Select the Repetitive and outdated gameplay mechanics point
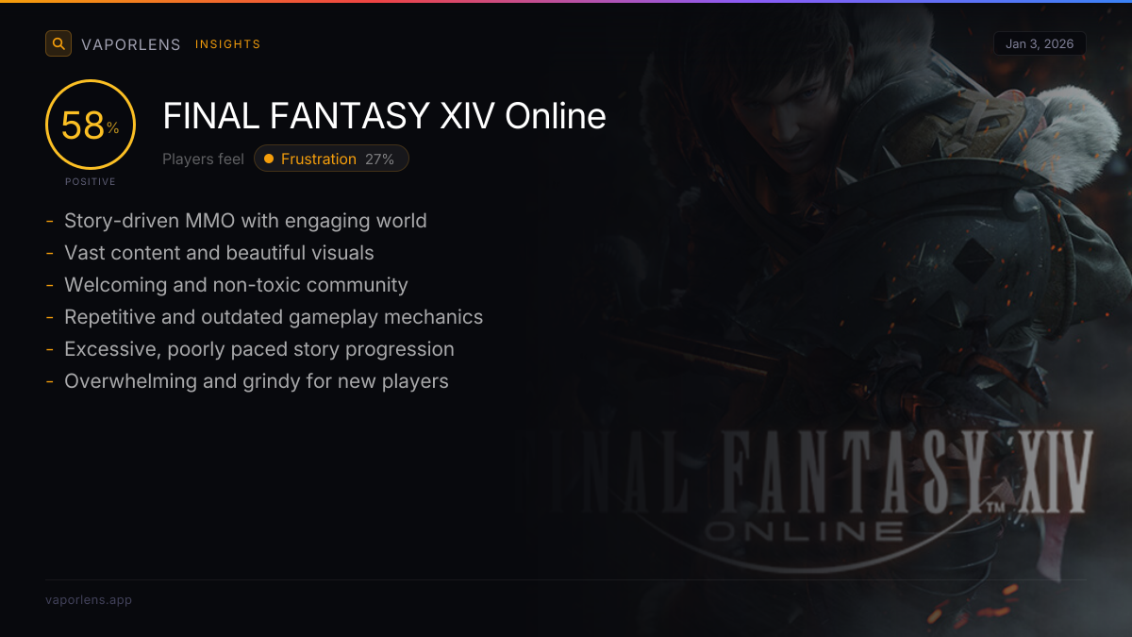The width and height of the screenshot is (1132, 637). click(274, 317)
